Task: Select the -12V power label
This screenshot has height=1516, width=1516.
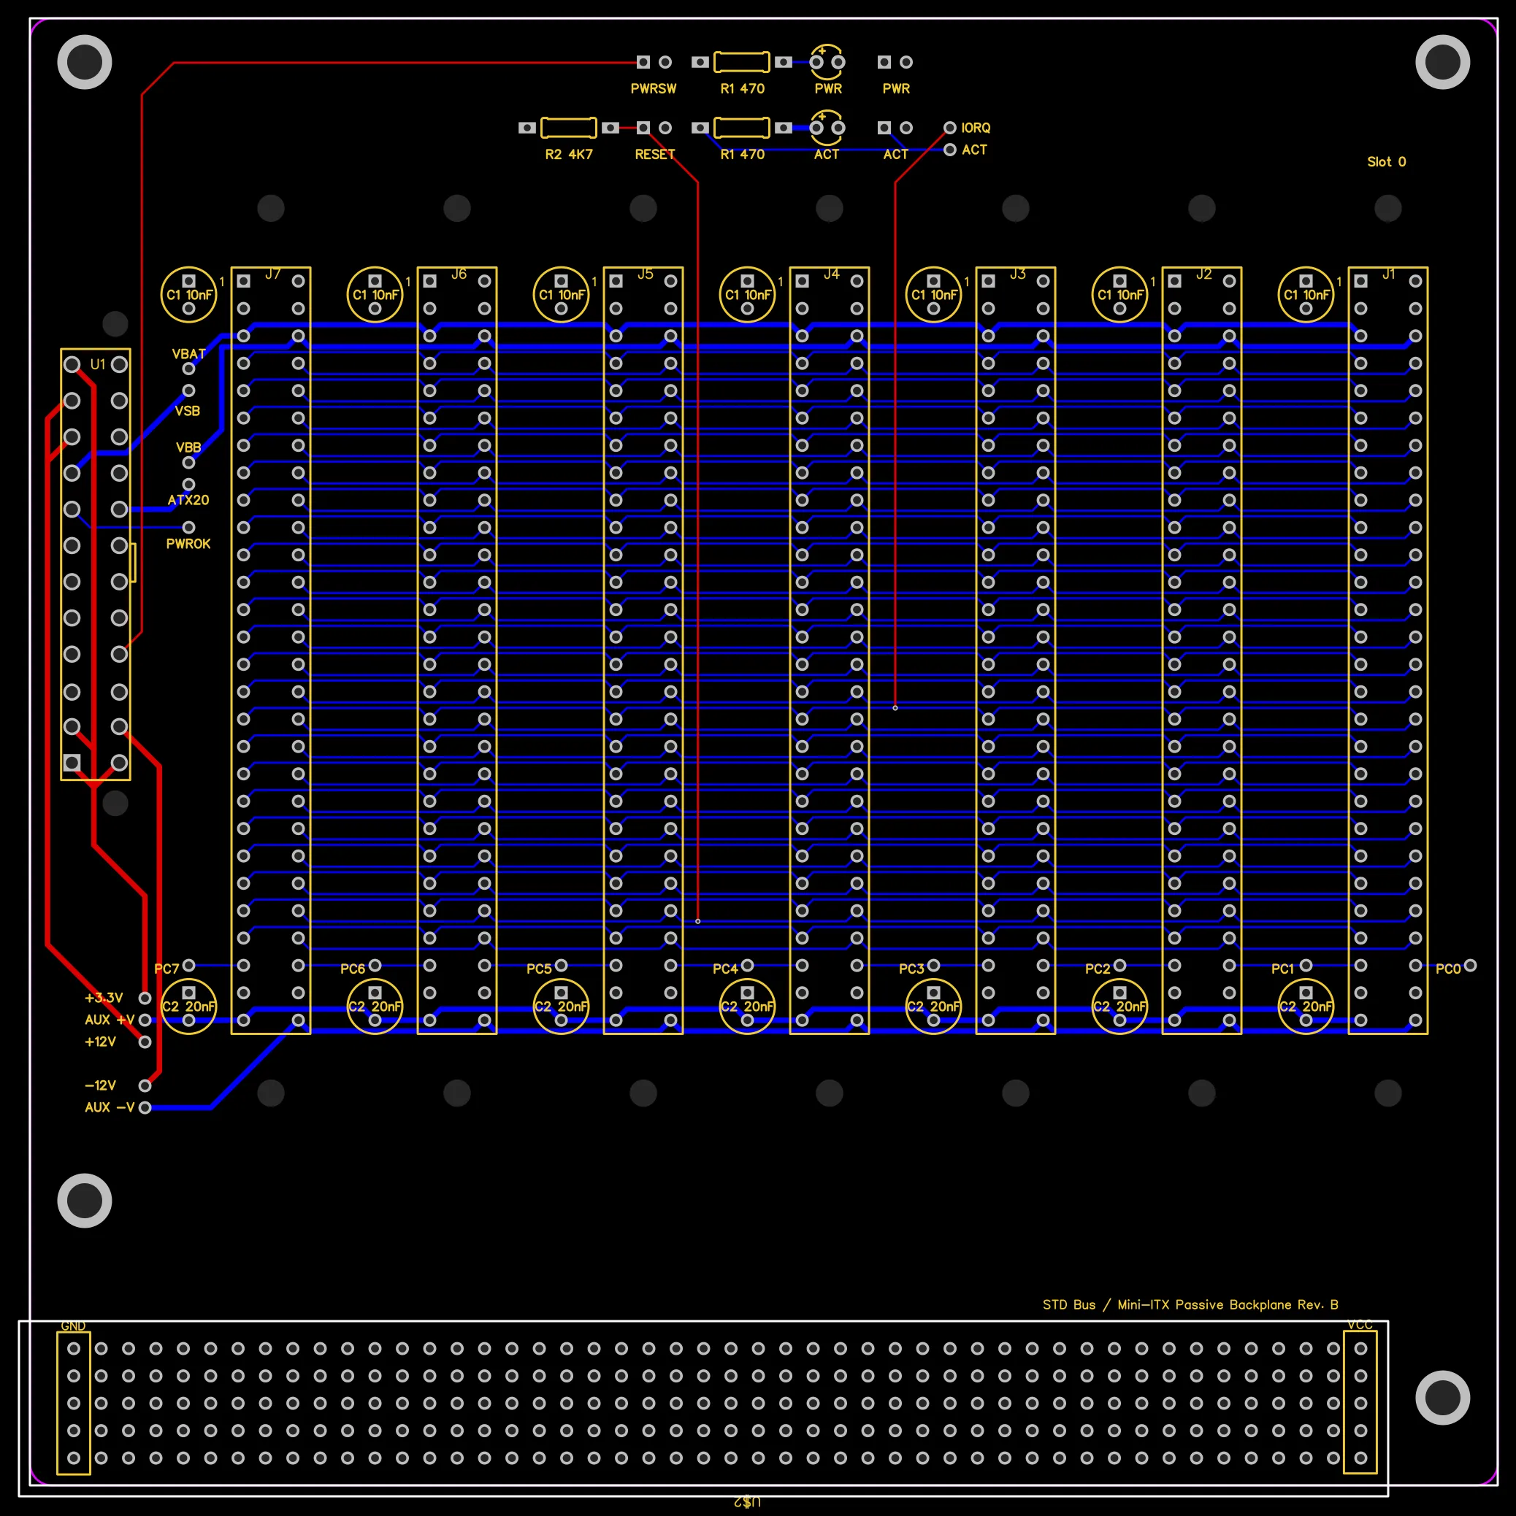Action: click(101, 1086)
